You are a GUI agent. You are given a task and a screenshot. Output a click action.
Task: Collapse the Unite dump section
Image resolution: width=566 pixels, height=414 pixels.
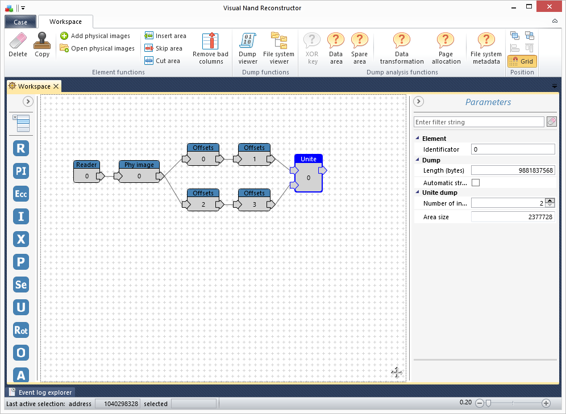tap(418, 192)
